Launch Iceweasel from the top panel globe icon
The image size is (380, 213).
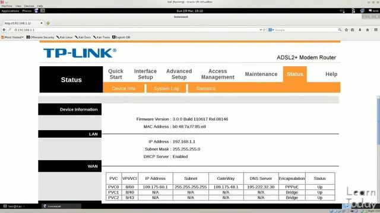[36, 11]
